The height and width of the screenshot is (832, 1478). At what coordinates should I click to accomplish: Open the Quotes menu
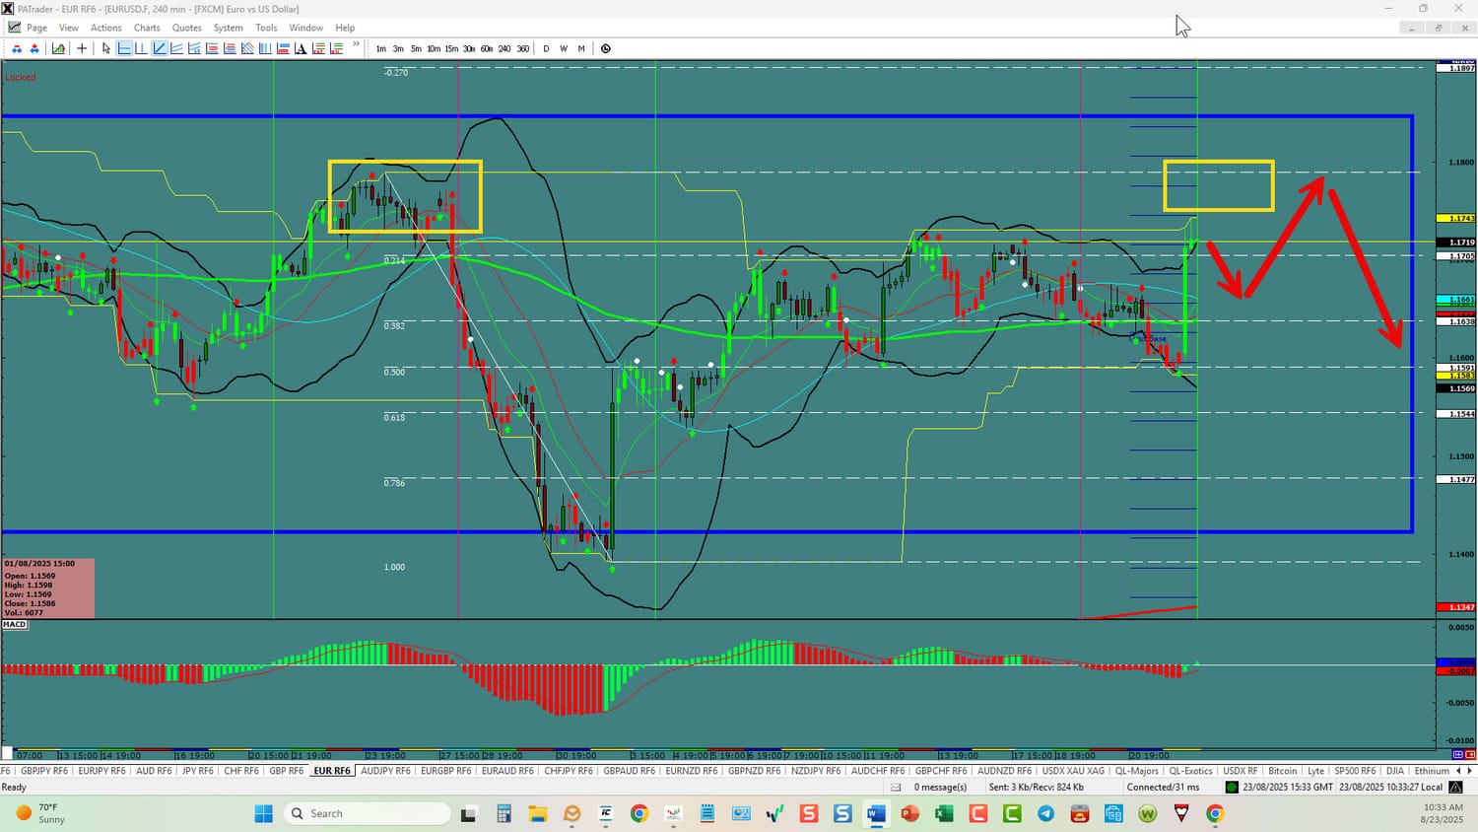point(186,28)
